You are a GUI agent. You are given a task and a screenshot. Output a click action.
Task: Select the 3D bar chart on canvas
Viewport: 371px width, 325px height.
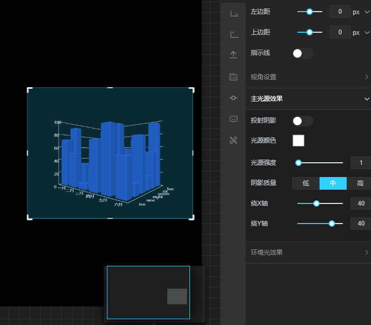[110, 153]
